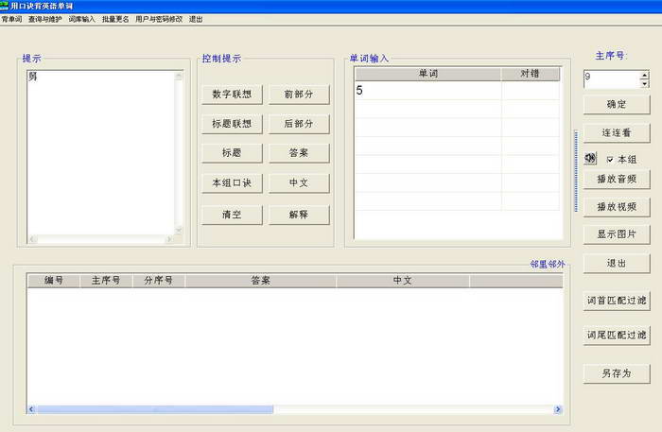Click the 主序号 number input field

[611, 78]
